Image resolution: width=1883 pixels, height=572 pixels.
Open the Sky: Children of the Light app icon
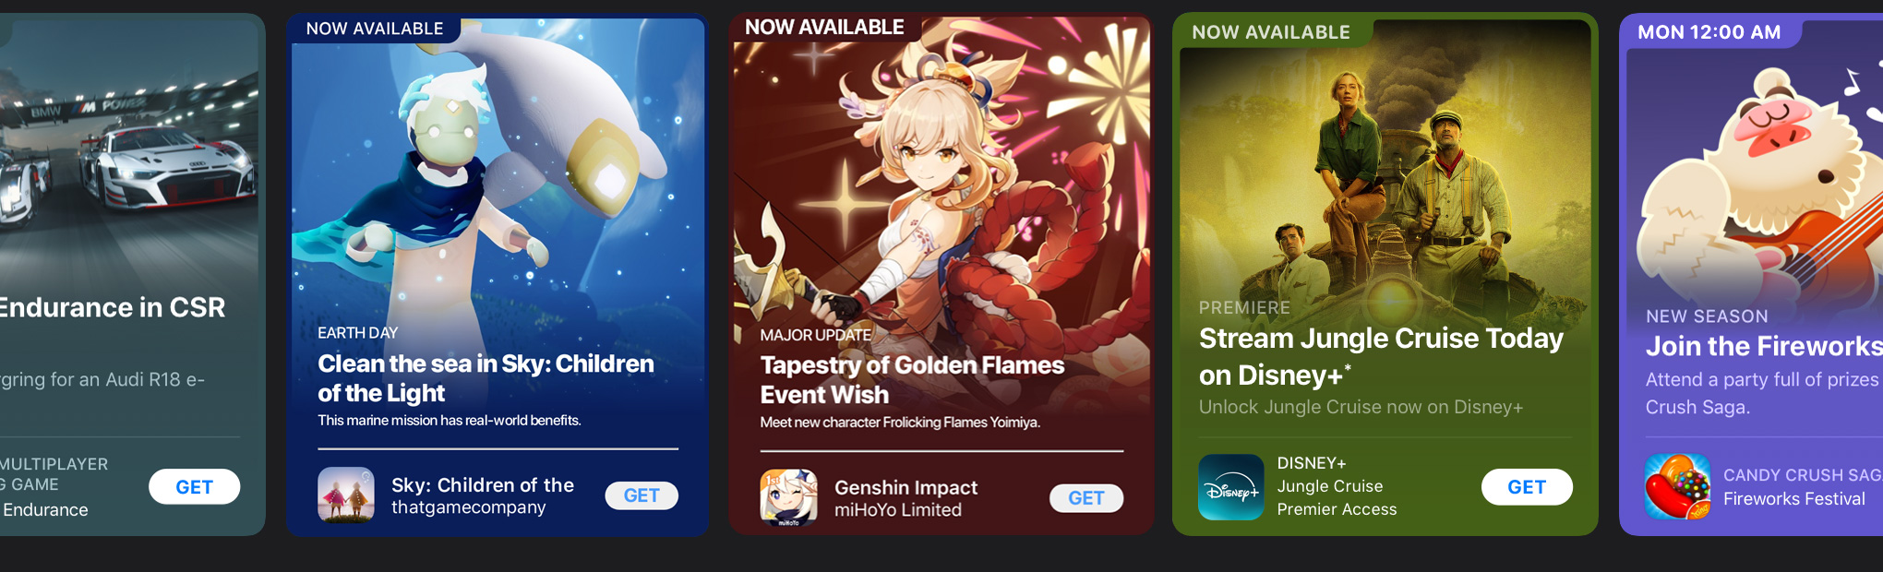click(346, 495)
